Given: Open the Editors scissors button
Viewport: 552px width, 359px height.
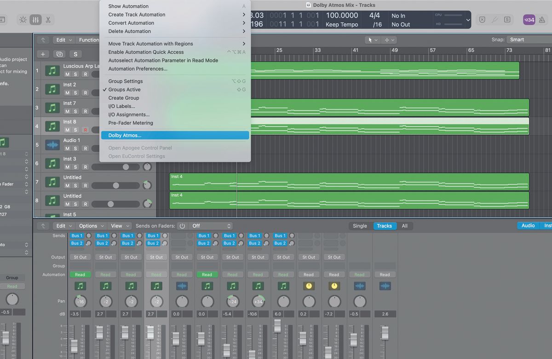Looking at the screenshot, I should tap(48, 20).
